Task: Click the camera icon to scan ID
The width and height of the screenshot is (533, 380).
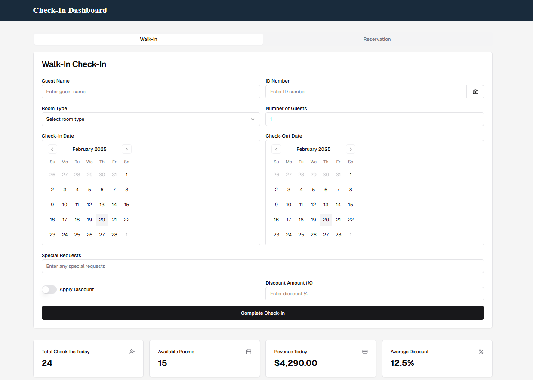Action: click(x=475, y=92)
